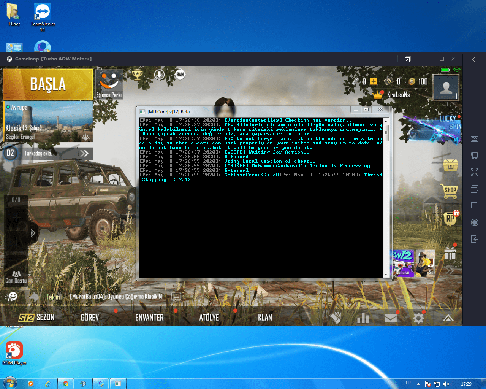
Task: Click the BAŞLA start button
Action: pos(48,84)
